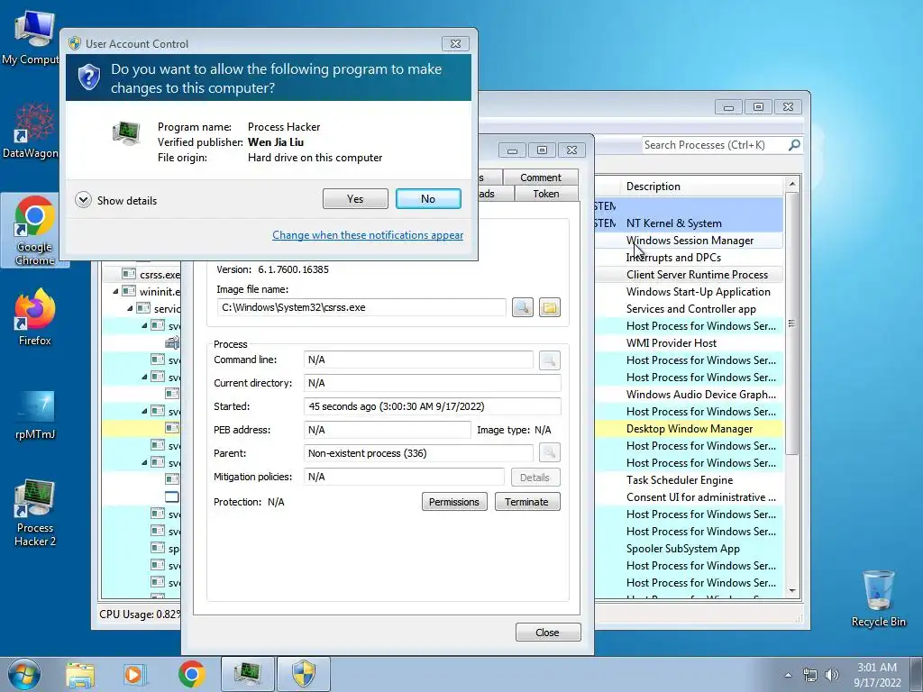Click the Image file name field
Screen dimensions: 923x692
(361, 307)
